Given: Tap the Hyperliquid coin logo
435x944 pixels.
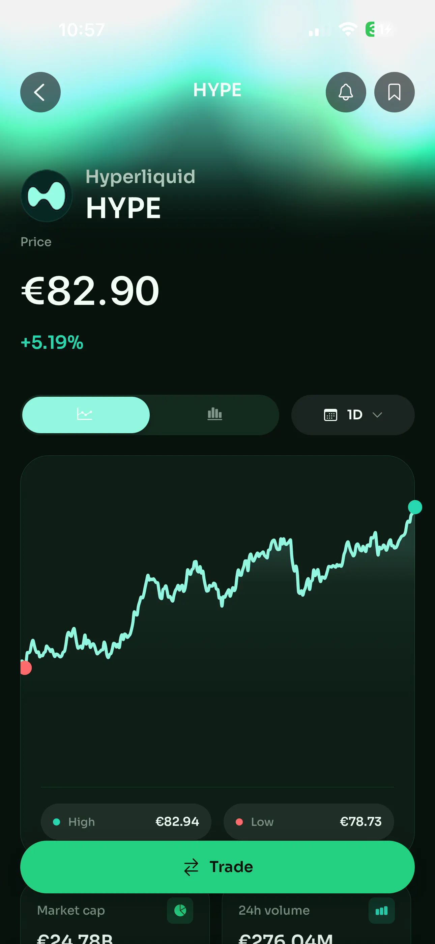Looking at the screenshot, I should click(x=47, y=195).
